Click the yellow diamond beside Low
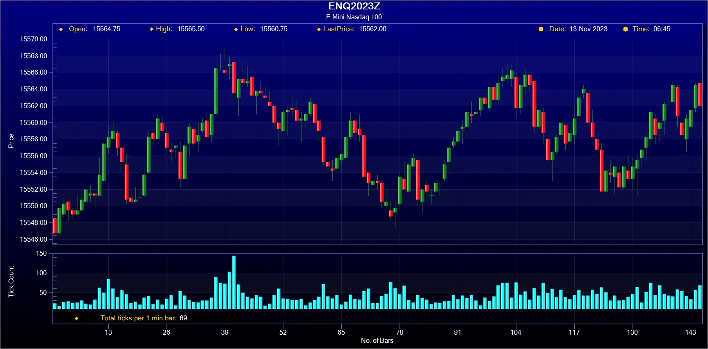The image size is (708, 349). (236, 29)
